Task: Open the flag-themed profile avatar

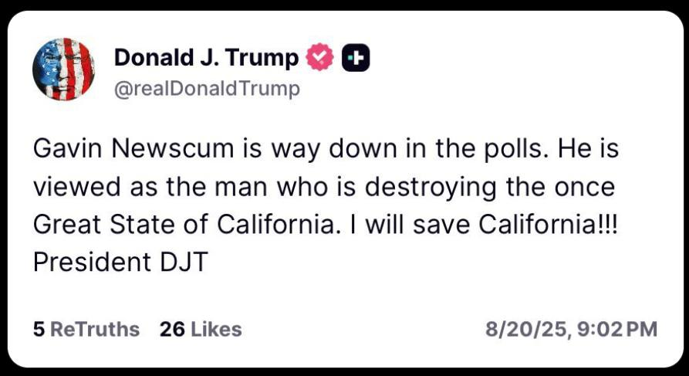Action: pyautogui.click(x=63, y=69)
